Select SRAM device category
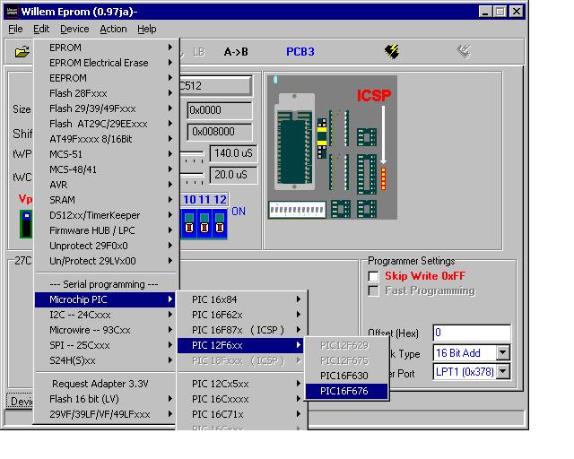The image size is (574, 459). [x=105, y=200]
